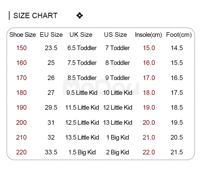The width and height of the screenshot is (202, 171).
Task: Select the Insole(cm) column header
Action: click(x=149, y=35)
